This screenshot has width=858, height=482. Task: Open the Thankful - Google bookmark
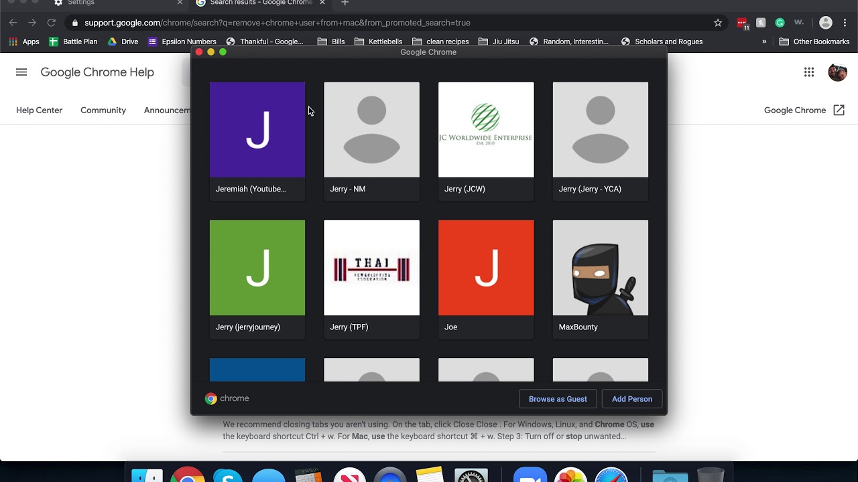265,42
